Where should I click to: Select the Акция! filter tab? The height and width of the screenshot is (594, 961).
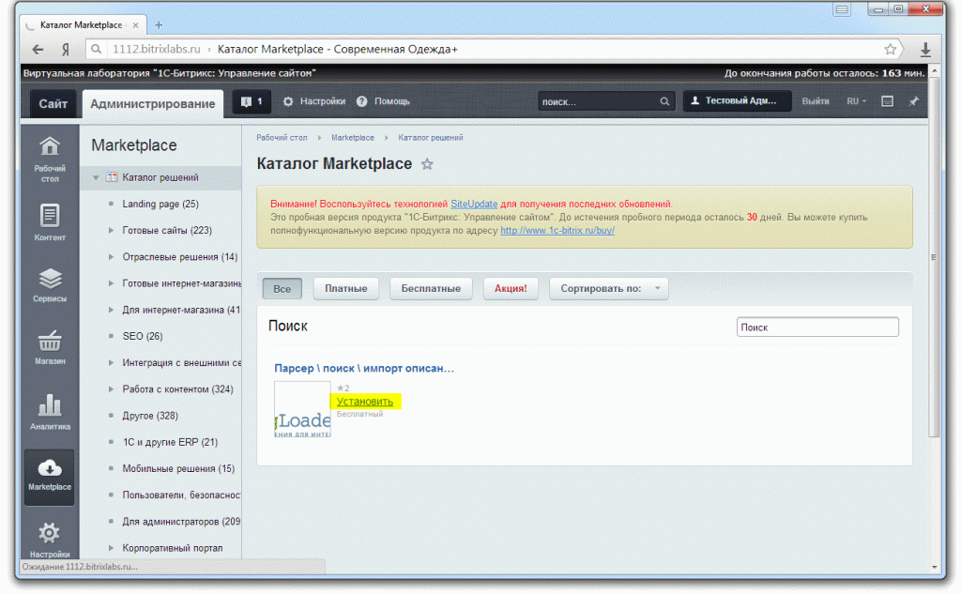point(511,288)
